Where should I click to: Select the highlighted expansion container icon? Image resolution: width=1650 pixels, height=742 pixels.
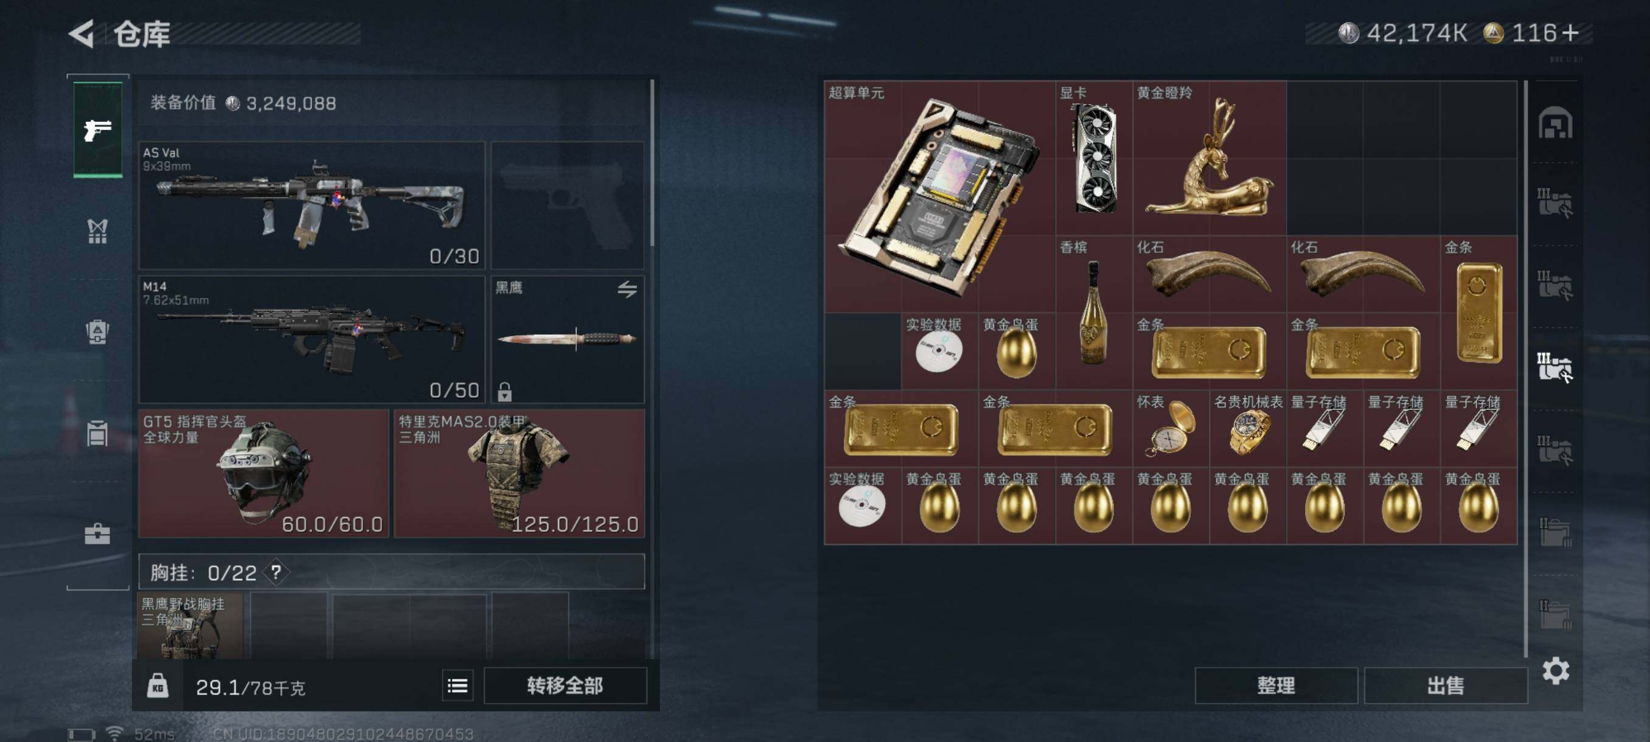click(1555, 367)
